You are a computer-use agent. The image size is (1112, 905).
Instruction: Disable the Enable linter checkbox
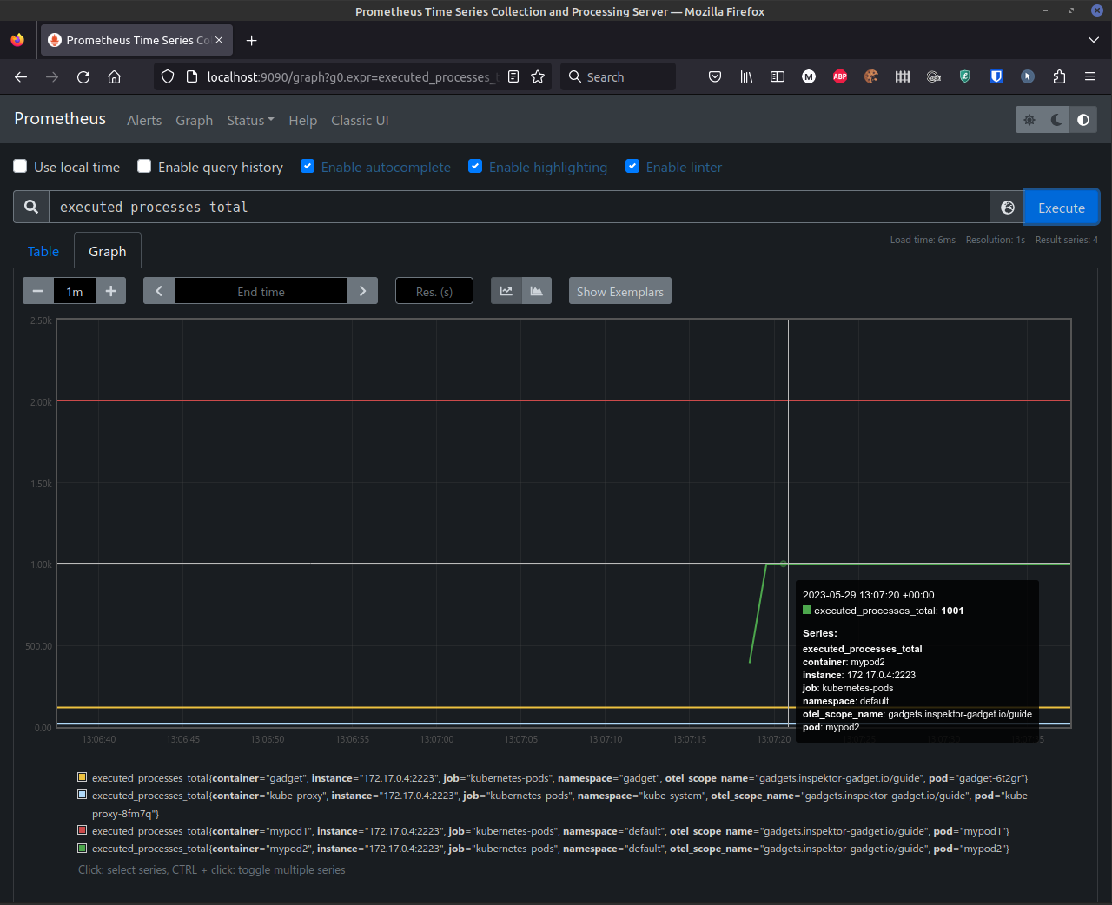(632, 167)
